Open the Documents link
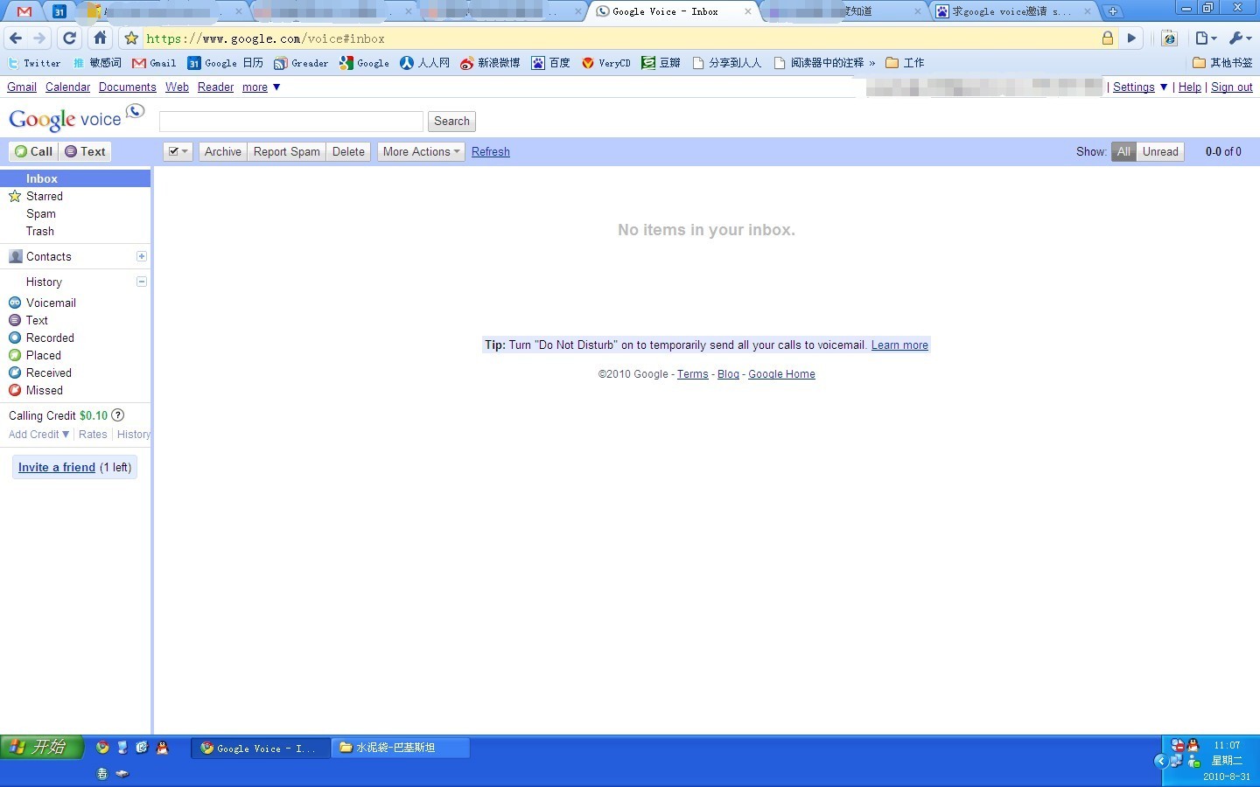 [x=128, y=87]
